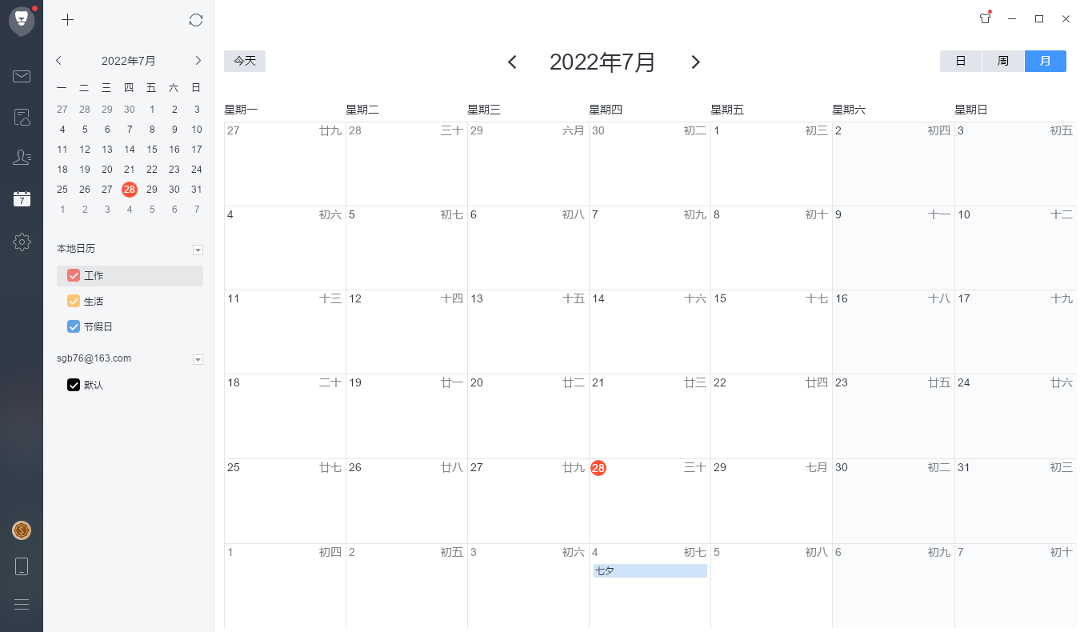Click the refresh sync icon
This screenshot has height=632, width=1080.
click(x=196, y=20)
